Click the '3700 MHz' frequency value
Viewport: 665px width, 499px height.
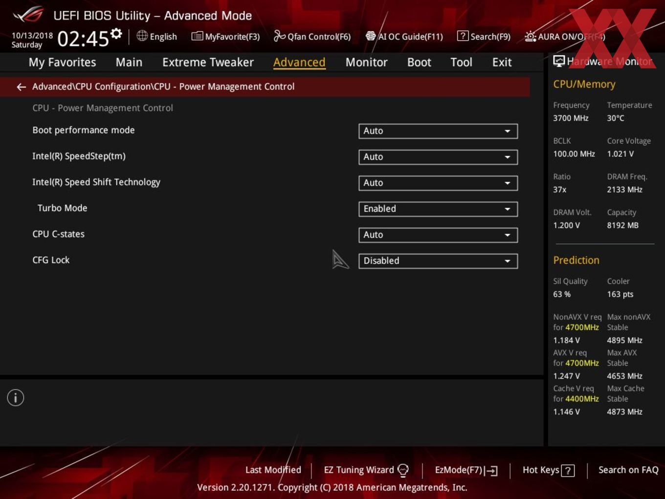pos(571,118)
